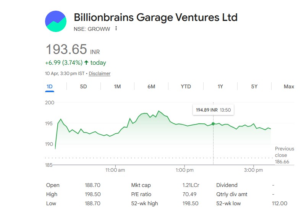The height and width of the screenshot is (222, 301).
Task: Click the green up arrow next to today
Action: (x=86, y=63)
